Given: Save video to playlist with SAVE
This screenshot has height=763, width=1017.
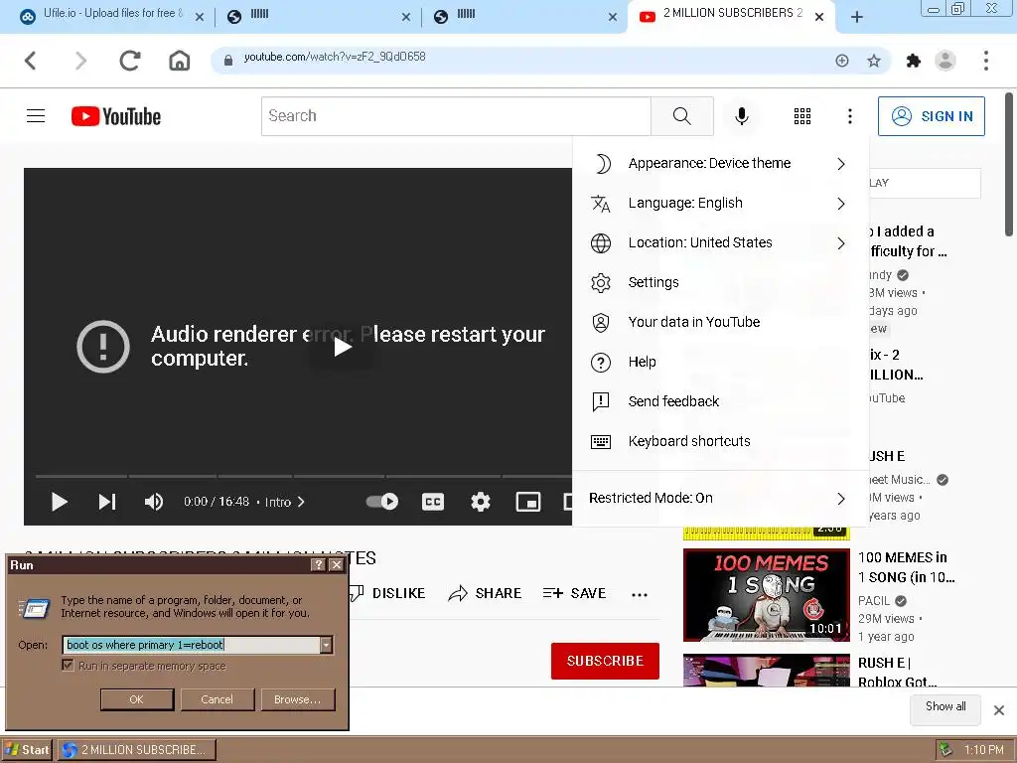Looking at the screenshot, I should pos(575,593).
